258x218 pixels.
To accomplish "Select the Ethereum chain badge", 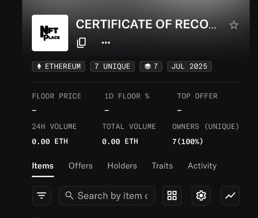I will [x=59, y=66].
